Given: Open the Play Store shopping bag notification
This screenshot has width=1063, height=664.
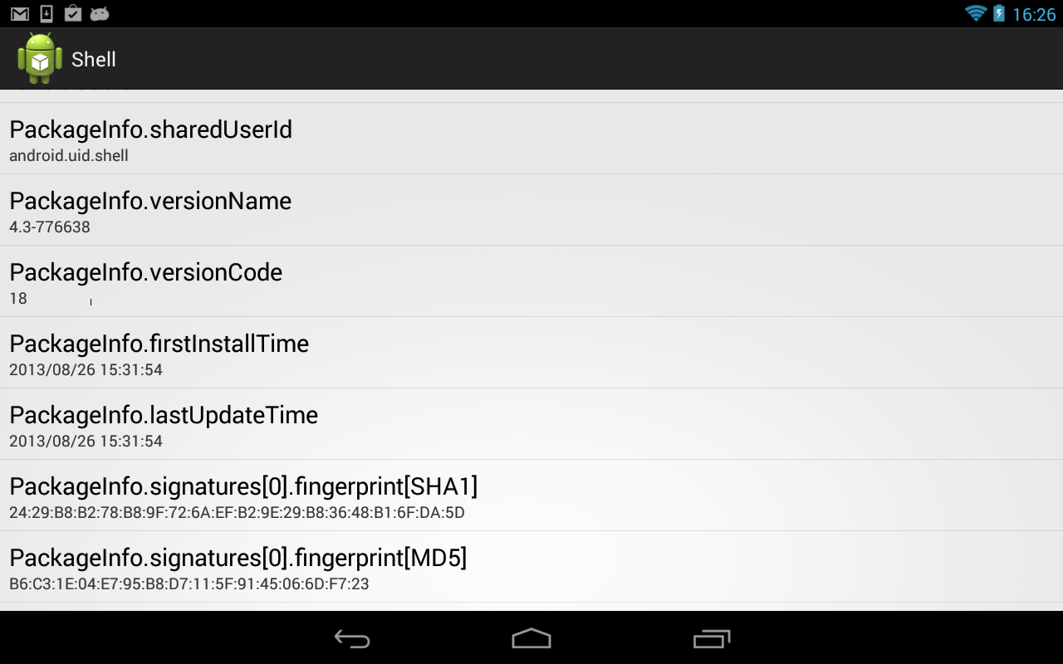Looking at the screenshot, I should point(73,13).
